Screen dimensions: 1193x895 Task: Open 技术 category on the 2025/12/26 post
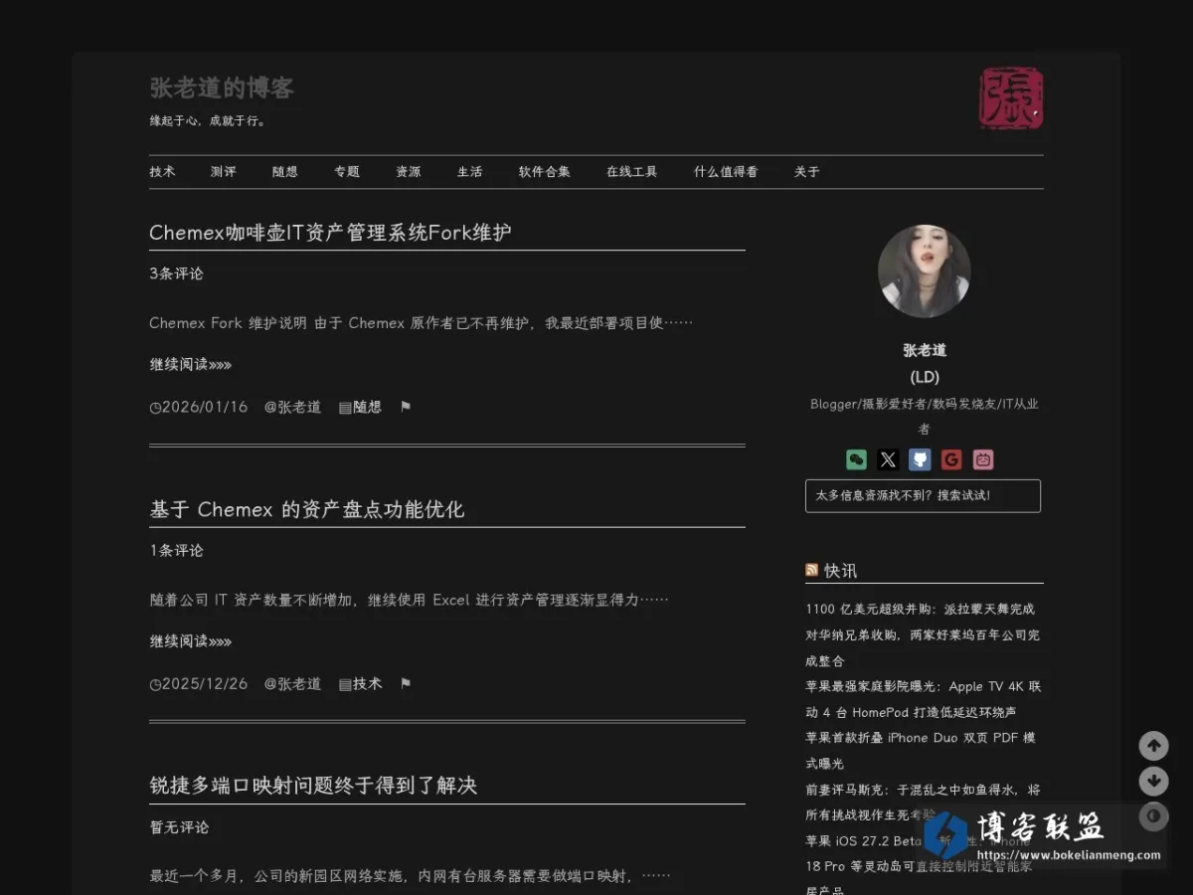point(368,683)
